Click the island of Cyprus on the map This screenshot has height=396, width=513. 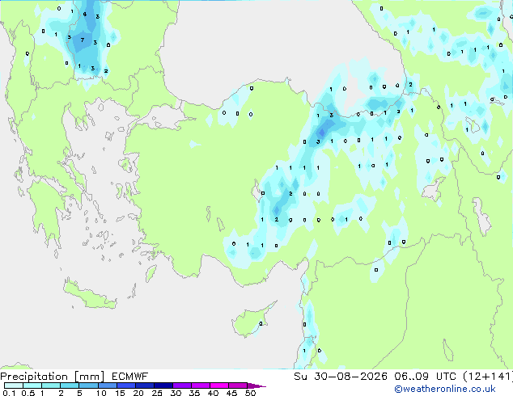pyautogui.click(x=252, y=320)
